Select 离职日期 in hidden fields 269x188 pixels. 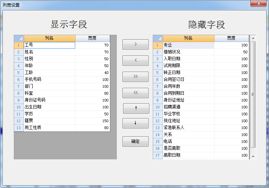pyautogui.click(x=188, y=155)
